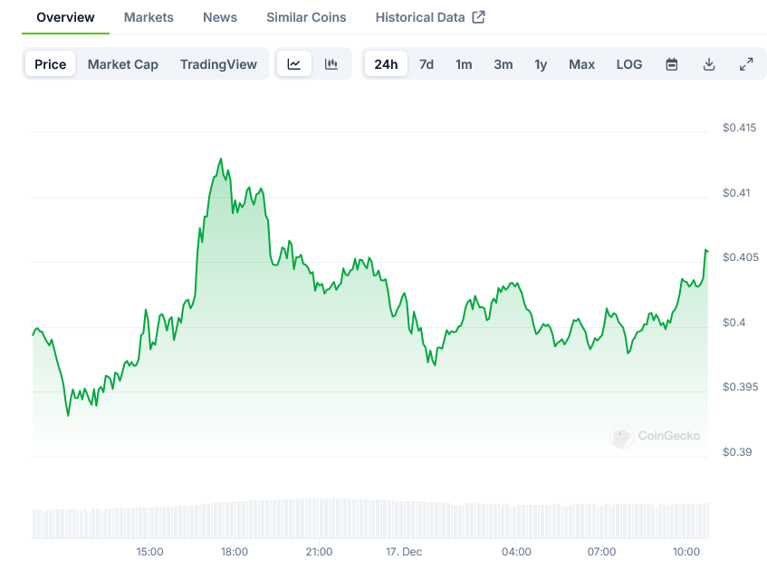
Task: Open the calendar date range picker
Action: 672,64
